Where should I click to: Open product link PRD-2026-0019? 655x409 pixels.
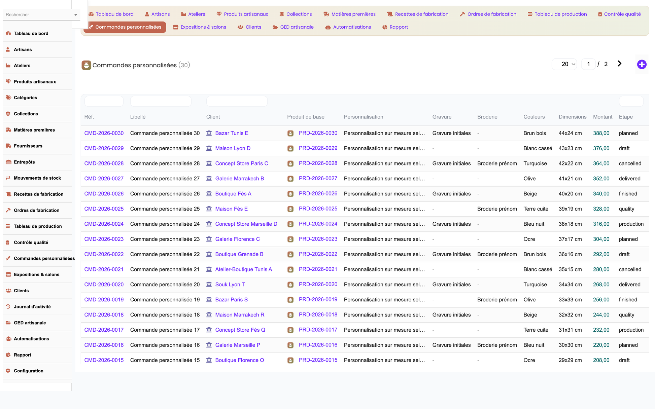(318, 299)
